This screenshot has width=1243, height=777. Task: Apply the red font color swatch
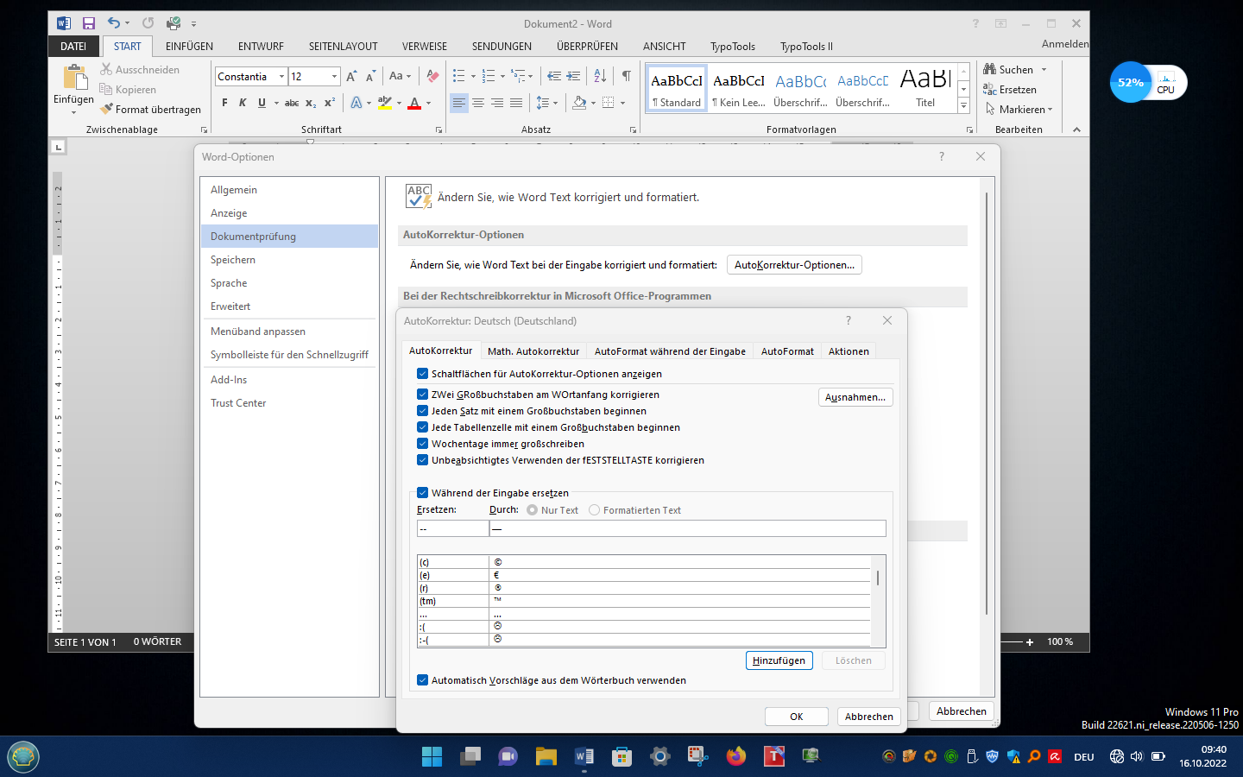414,103
